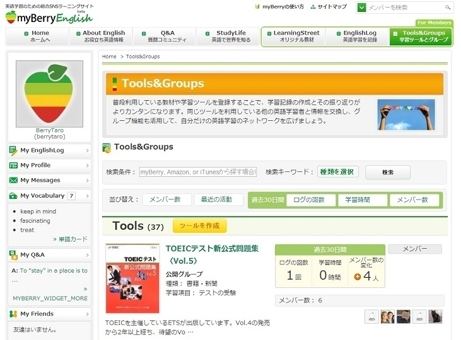Click the hands and sky banner image

406,115
